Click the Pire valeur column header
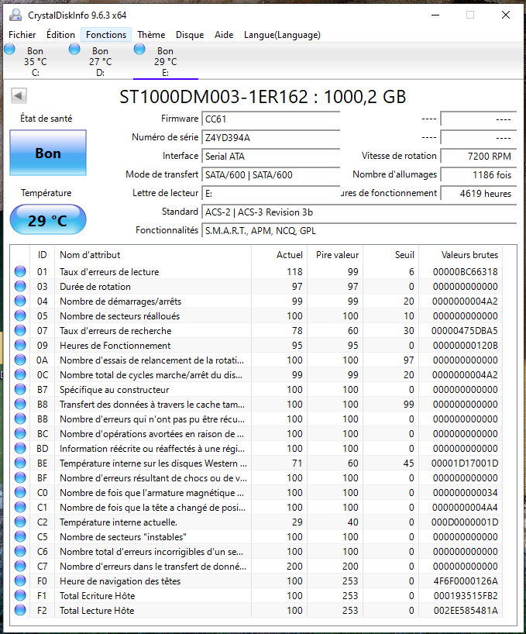Screen dimensions: 526x634 [x=335, y=255]
